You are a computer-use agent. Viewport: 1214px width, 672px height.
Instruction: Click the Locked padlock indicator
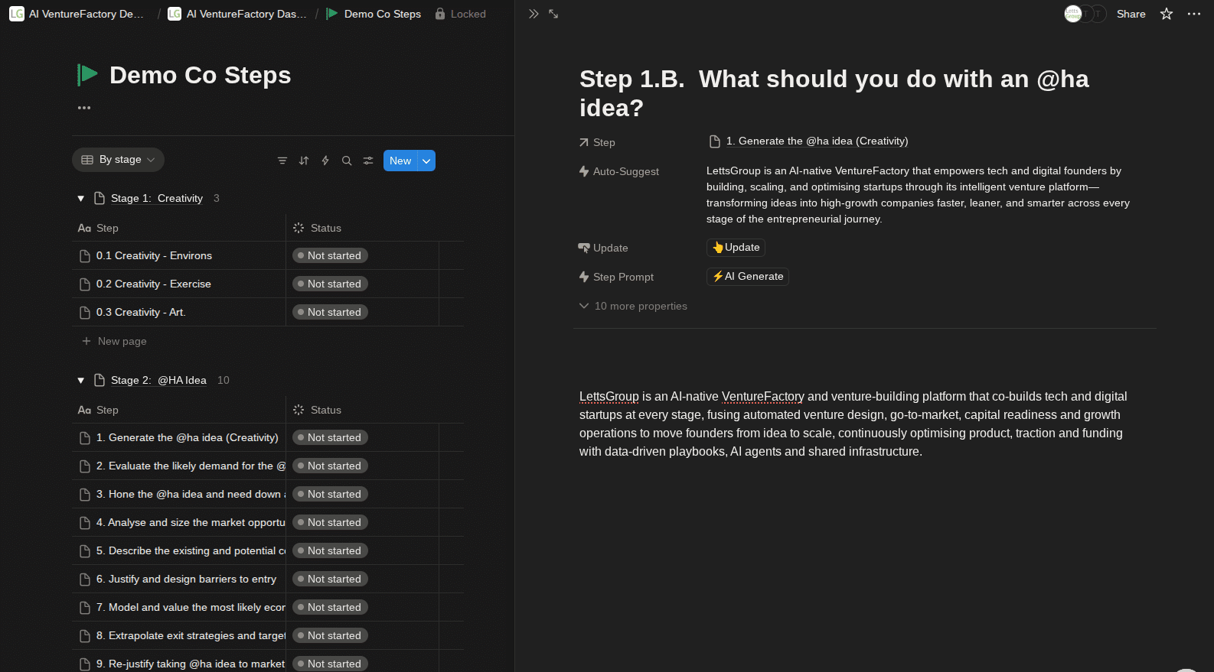(x=461, y=14)
